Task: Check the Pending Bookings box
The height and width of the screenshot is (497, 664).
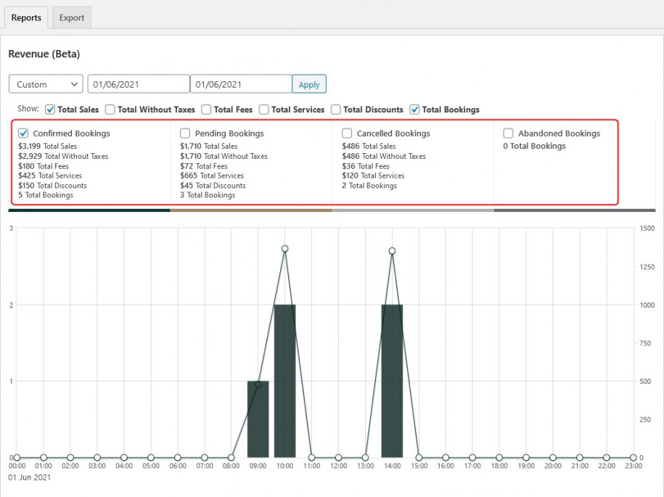Action: 185,133
